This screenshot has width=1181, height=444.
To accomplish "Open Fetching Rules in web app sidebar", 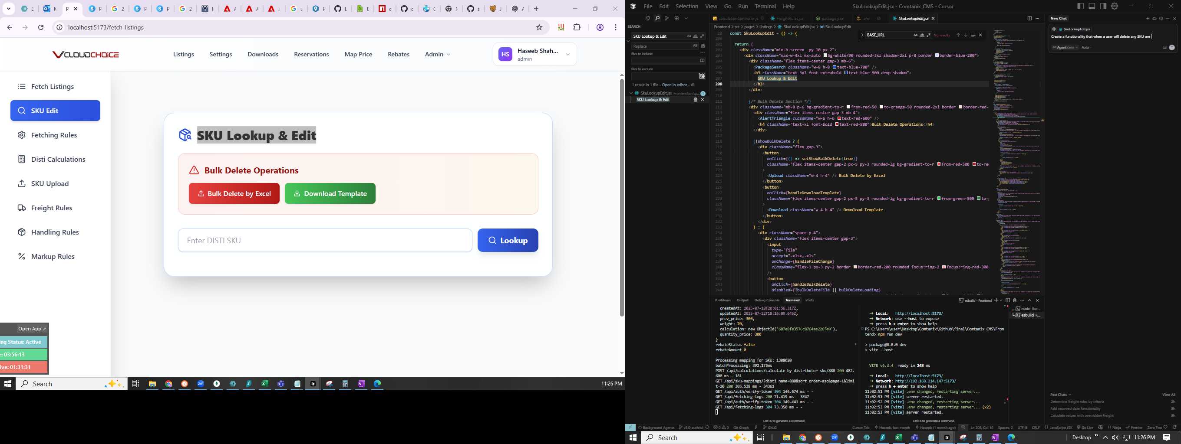I will pyautogui.click(x=55, y=135).
